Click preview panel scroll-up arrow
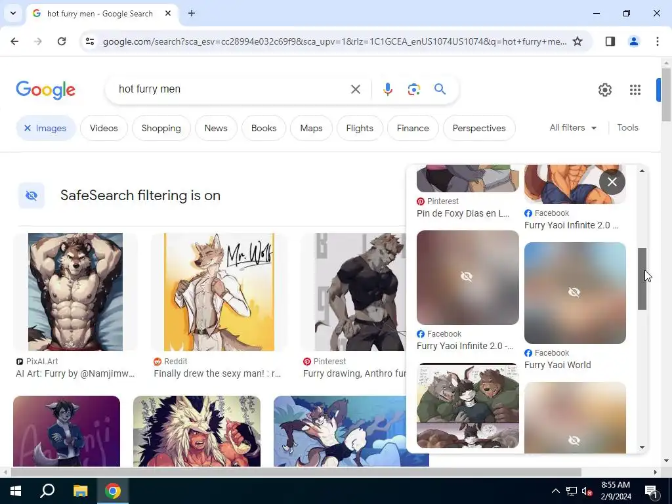This screenshot has width=672, height=504. tap(642, 171)
